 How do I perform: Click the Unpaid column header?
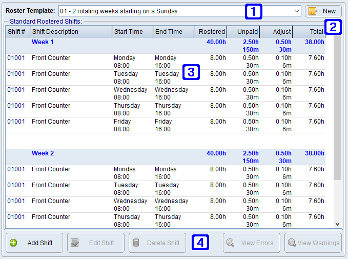[243, 32]
